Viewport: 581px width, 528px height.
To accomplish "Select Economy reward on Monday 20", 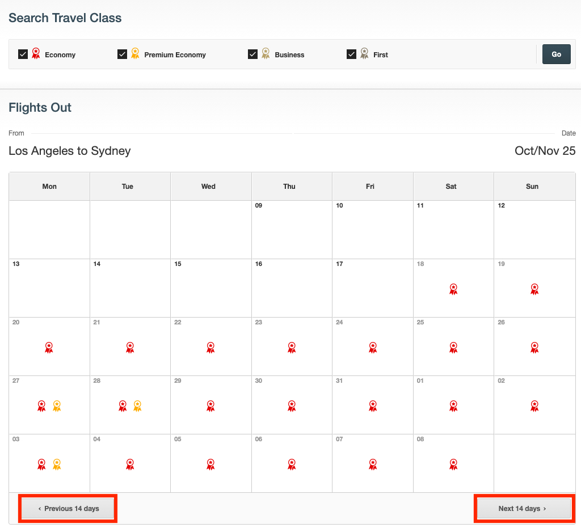I will tap(49, 348).
